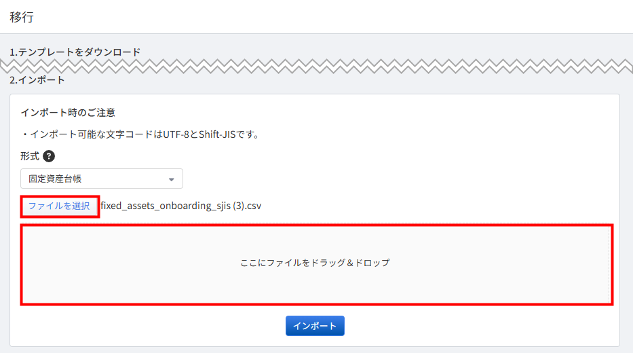
Task: Click the ファイルを選択 button
Action: (59, 206)
